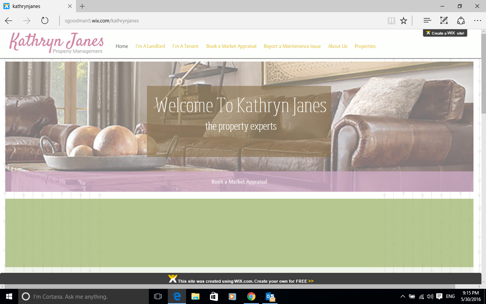486x304 pixels.
Task: Refresh the page with reload icon
Action: [45, 21]
